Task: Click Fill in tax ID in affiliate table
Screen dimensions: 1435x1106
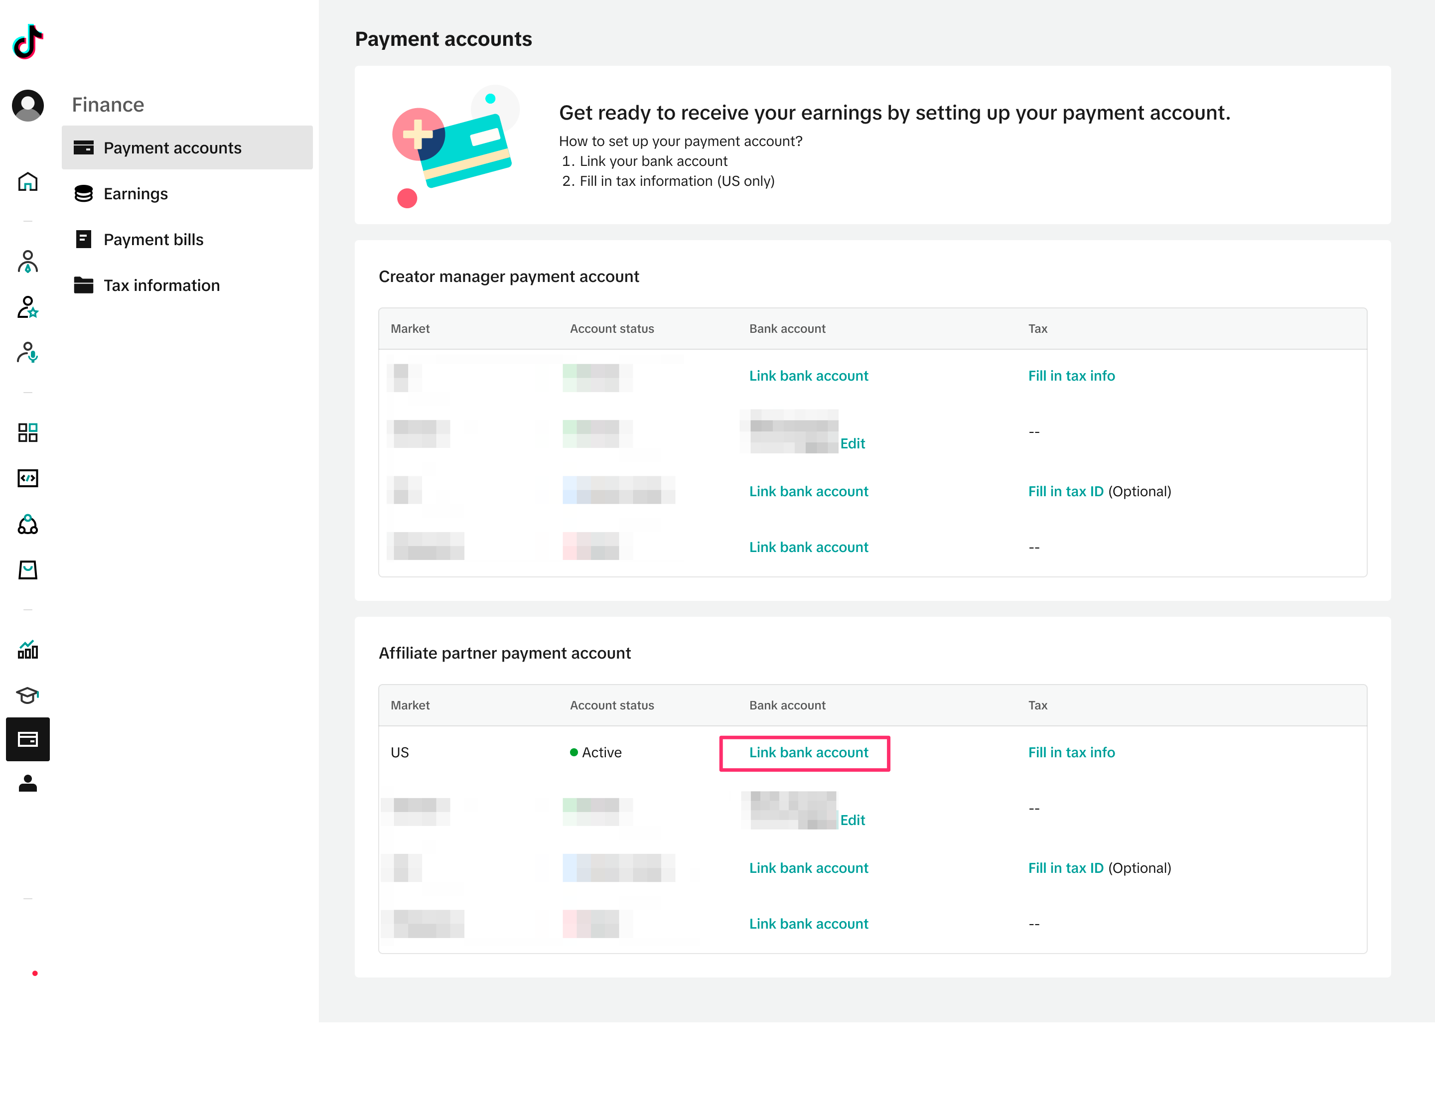Action: (x=1065, y=868)
